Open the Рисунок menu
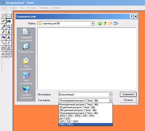The width and height of the screenshot is (145, 131). [32, 8]
